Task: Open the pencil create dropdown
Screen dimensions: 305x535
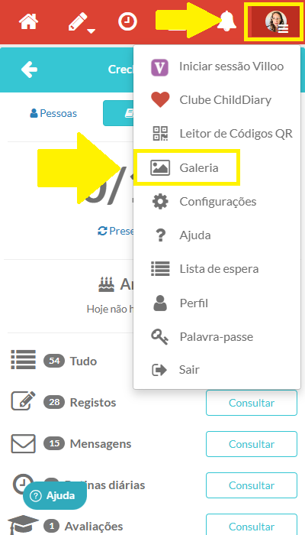Action: point(81,22)
